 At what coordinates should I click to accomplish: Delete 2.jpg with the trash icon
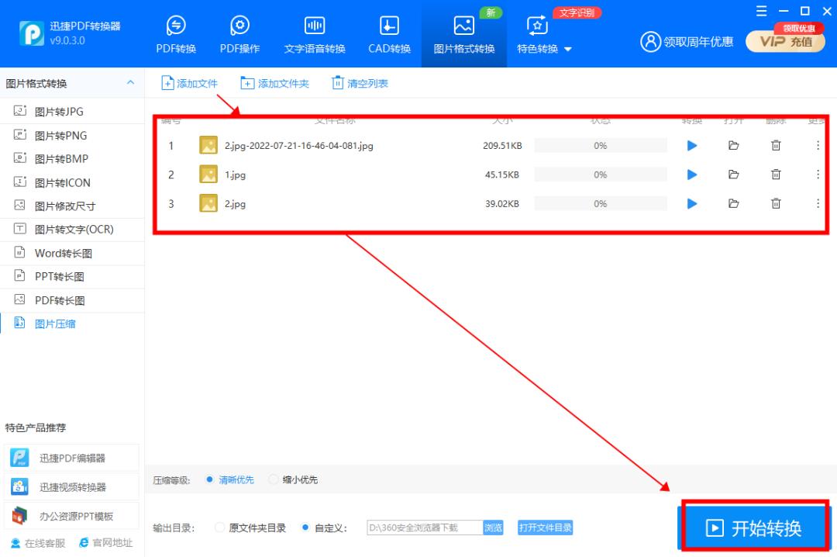coord(776,204)
